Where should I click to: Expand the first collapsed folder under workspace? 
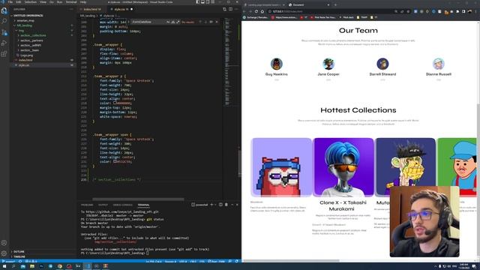coord(25,20)
